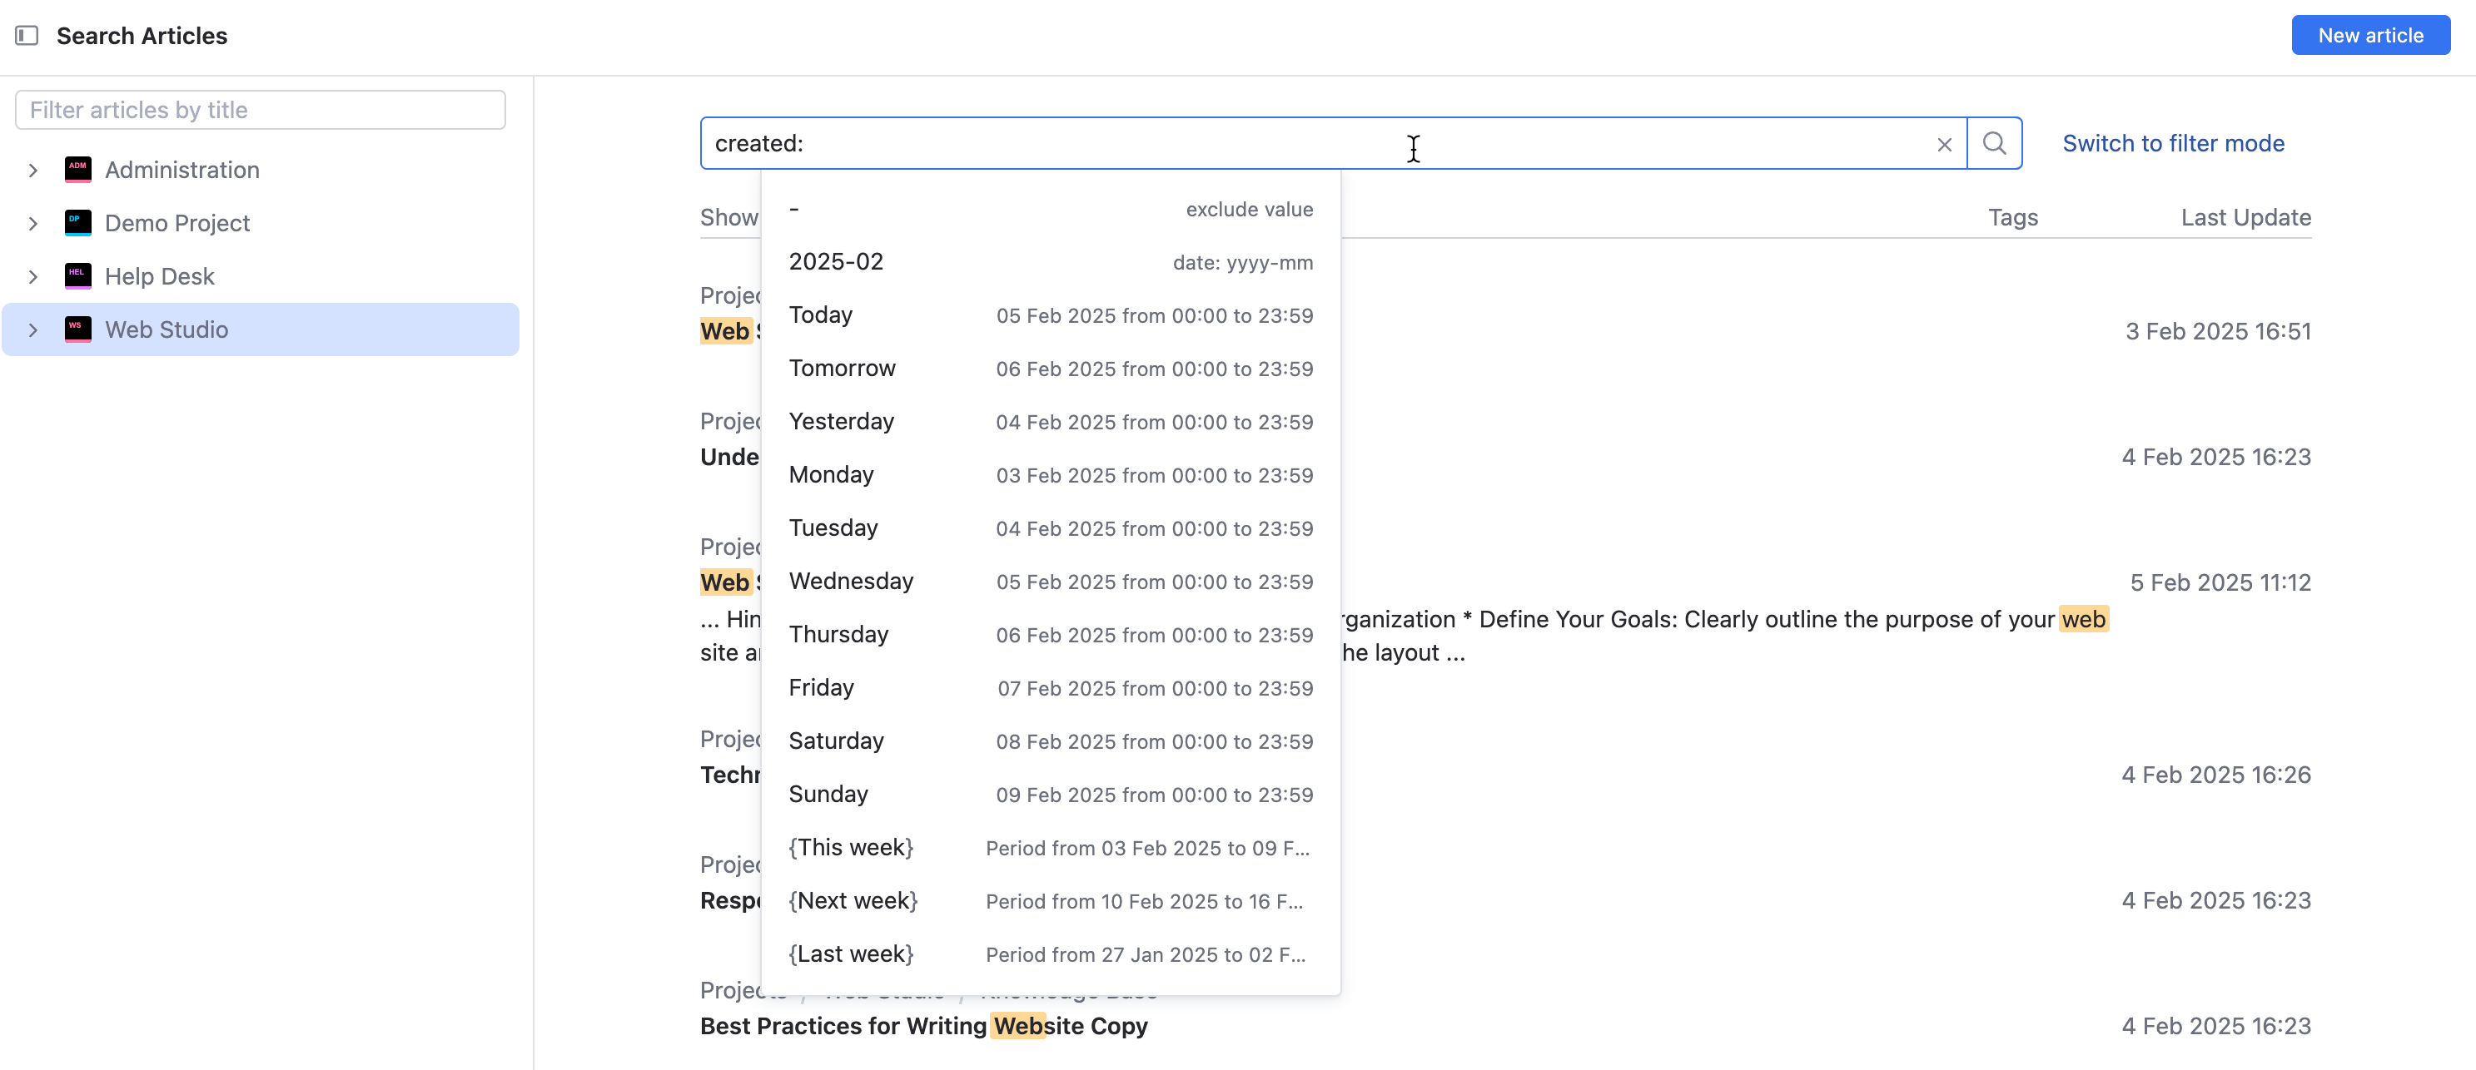Click the Demo Project icon
Viewport: 2476px width, 1070px height.
pos(78,223)
